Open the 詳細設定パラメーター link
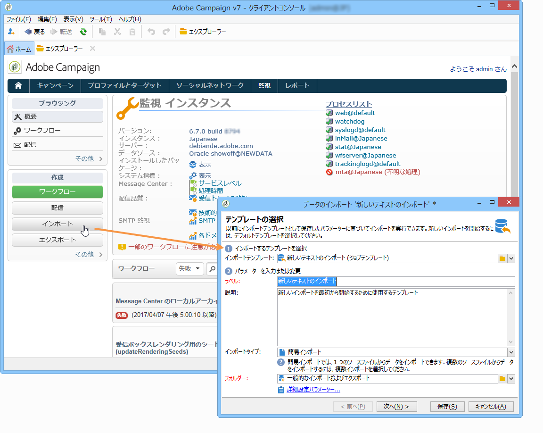This screenshot has height=433, width=543. tap(313, 390)
